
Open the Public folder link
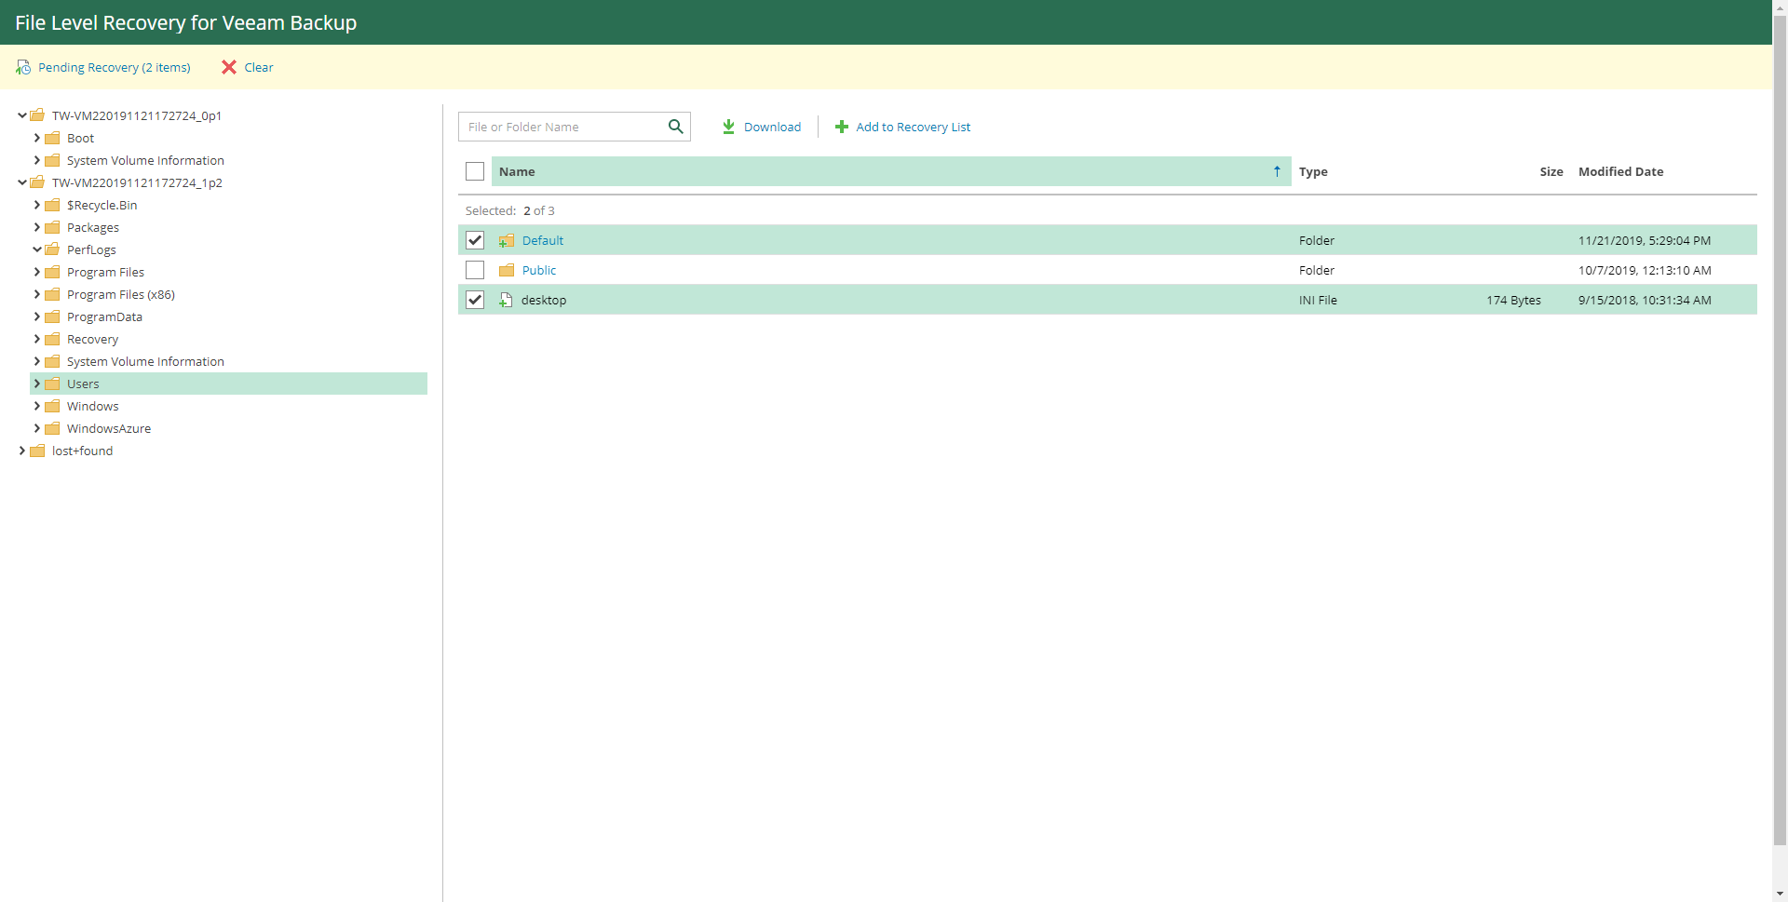(539, 270)
